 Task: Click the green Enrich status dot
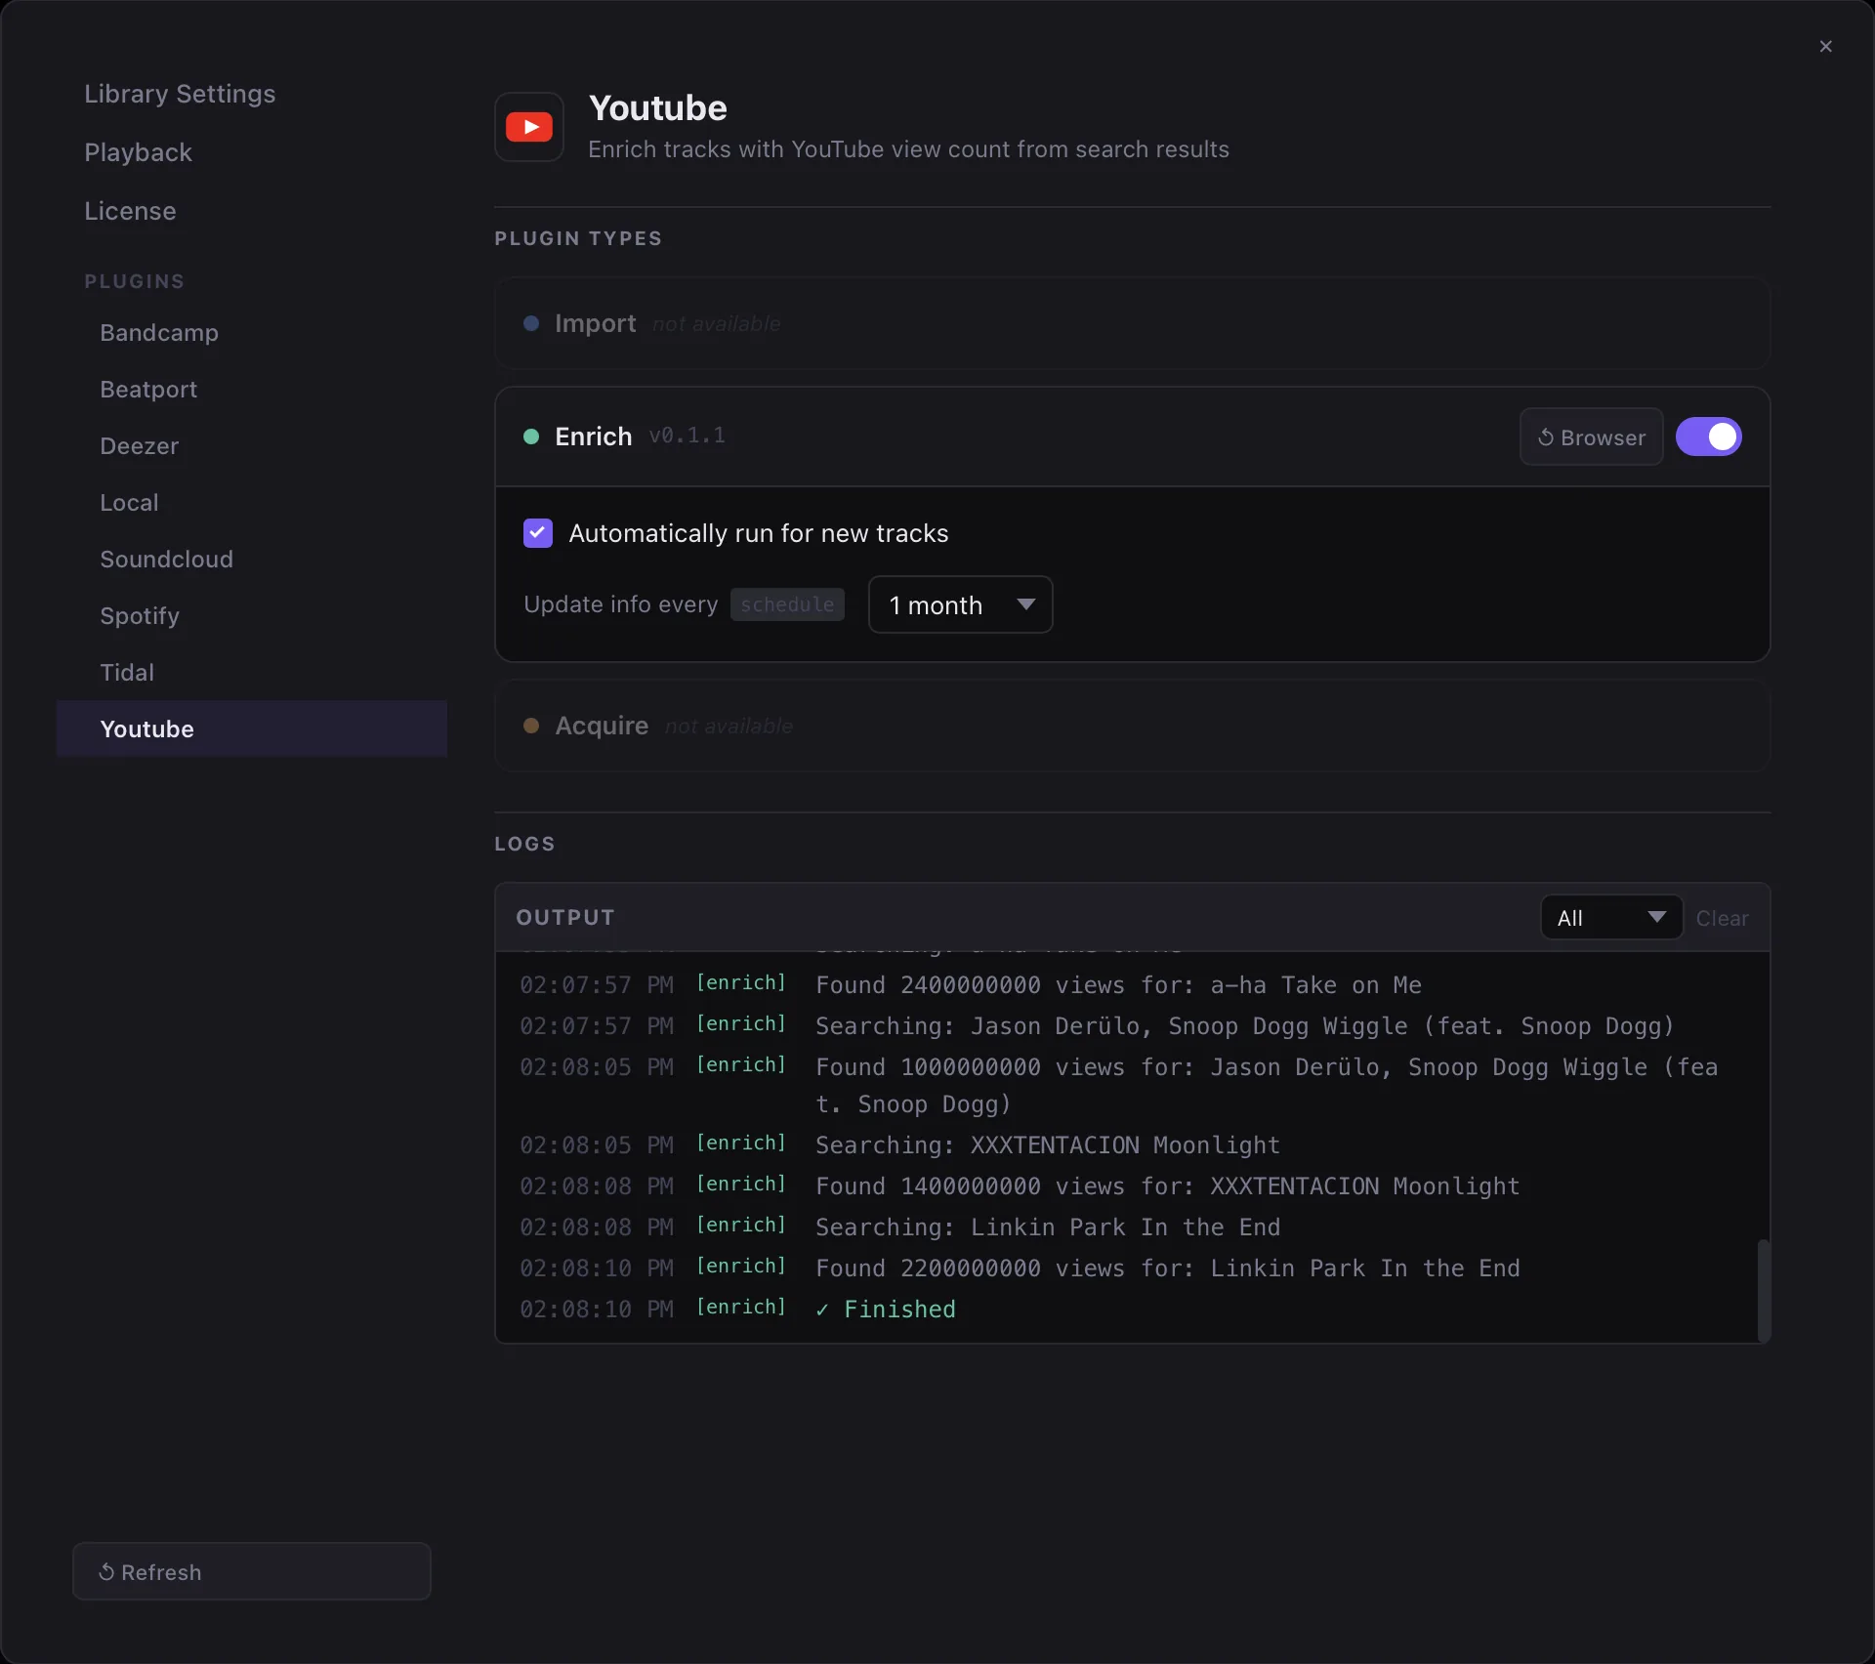coord(531,437)
